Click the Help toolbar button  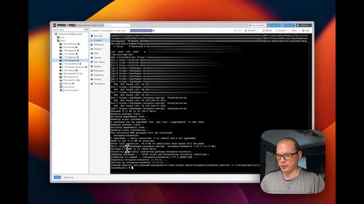pyautogui.click(x=306, y=31)
